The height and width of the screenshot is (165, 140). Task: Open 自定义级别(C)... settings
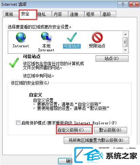tap(74, 130)
